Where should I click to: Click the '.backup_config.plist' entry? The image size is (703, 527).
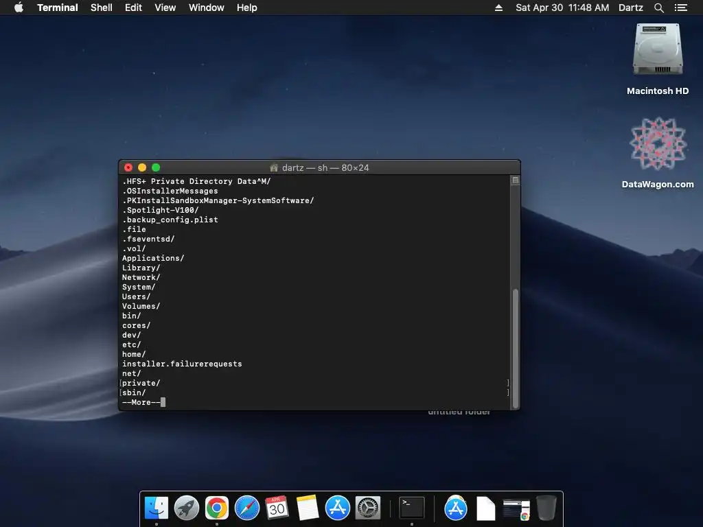(x=170, y=220)
